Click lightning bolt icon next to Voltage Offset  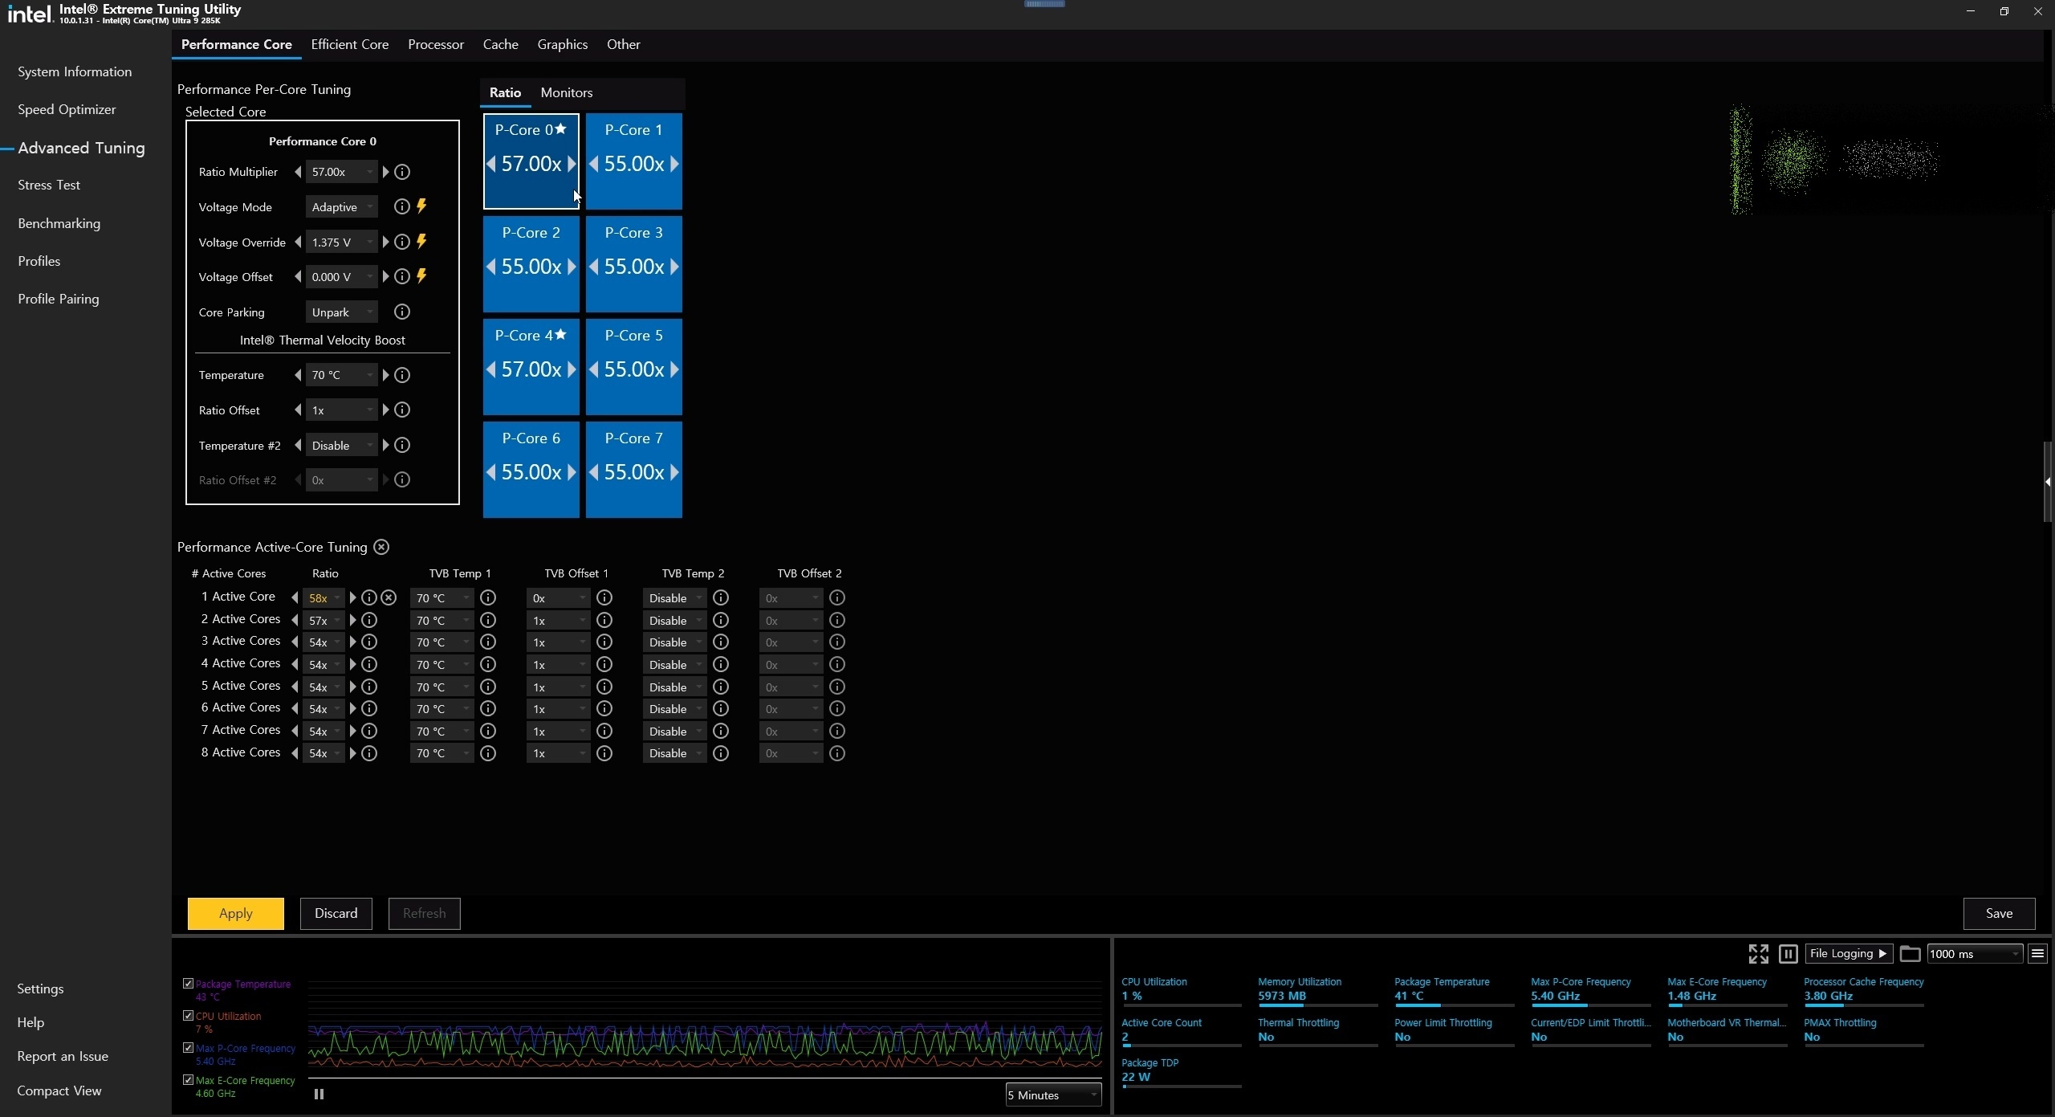coord(421,276)
